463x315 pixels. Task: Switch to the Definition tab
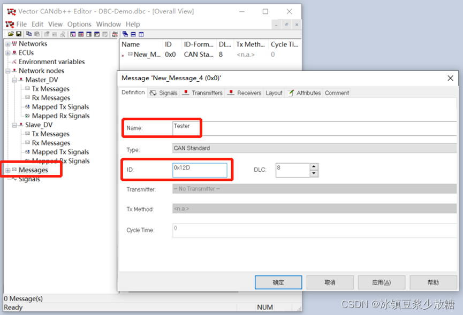point(133,93)
